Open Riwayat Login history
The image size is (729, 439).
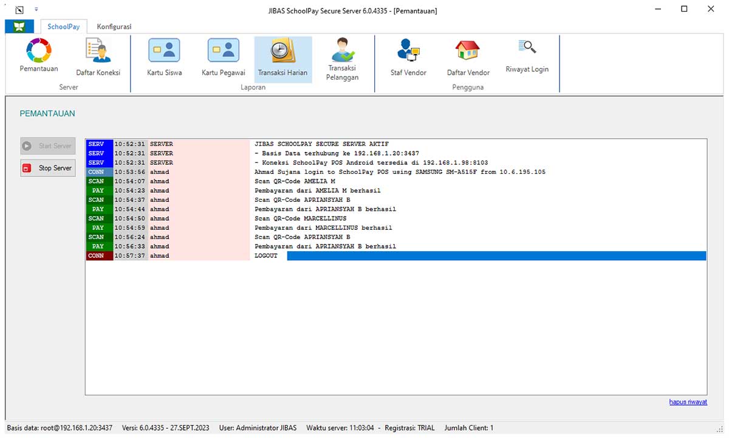point(527,57)
